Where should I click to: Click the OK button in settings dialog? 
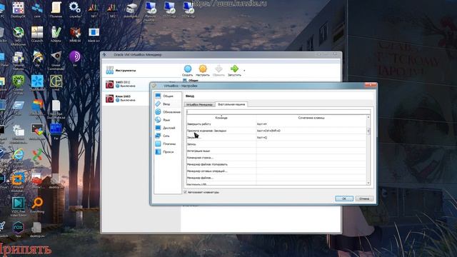344,198
